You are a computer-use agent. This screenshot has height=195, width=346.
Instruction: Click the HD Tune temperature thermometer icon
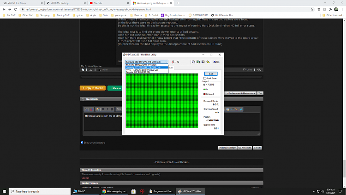tap(173, 62)
